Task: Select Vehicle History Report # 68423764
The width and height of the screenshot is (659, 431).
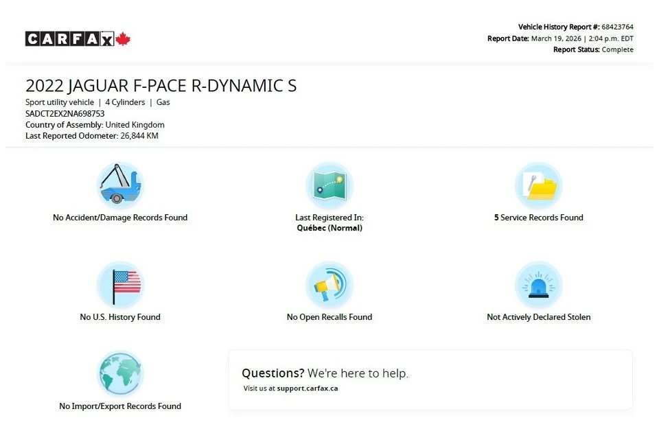Action: [x=576, y=27]
